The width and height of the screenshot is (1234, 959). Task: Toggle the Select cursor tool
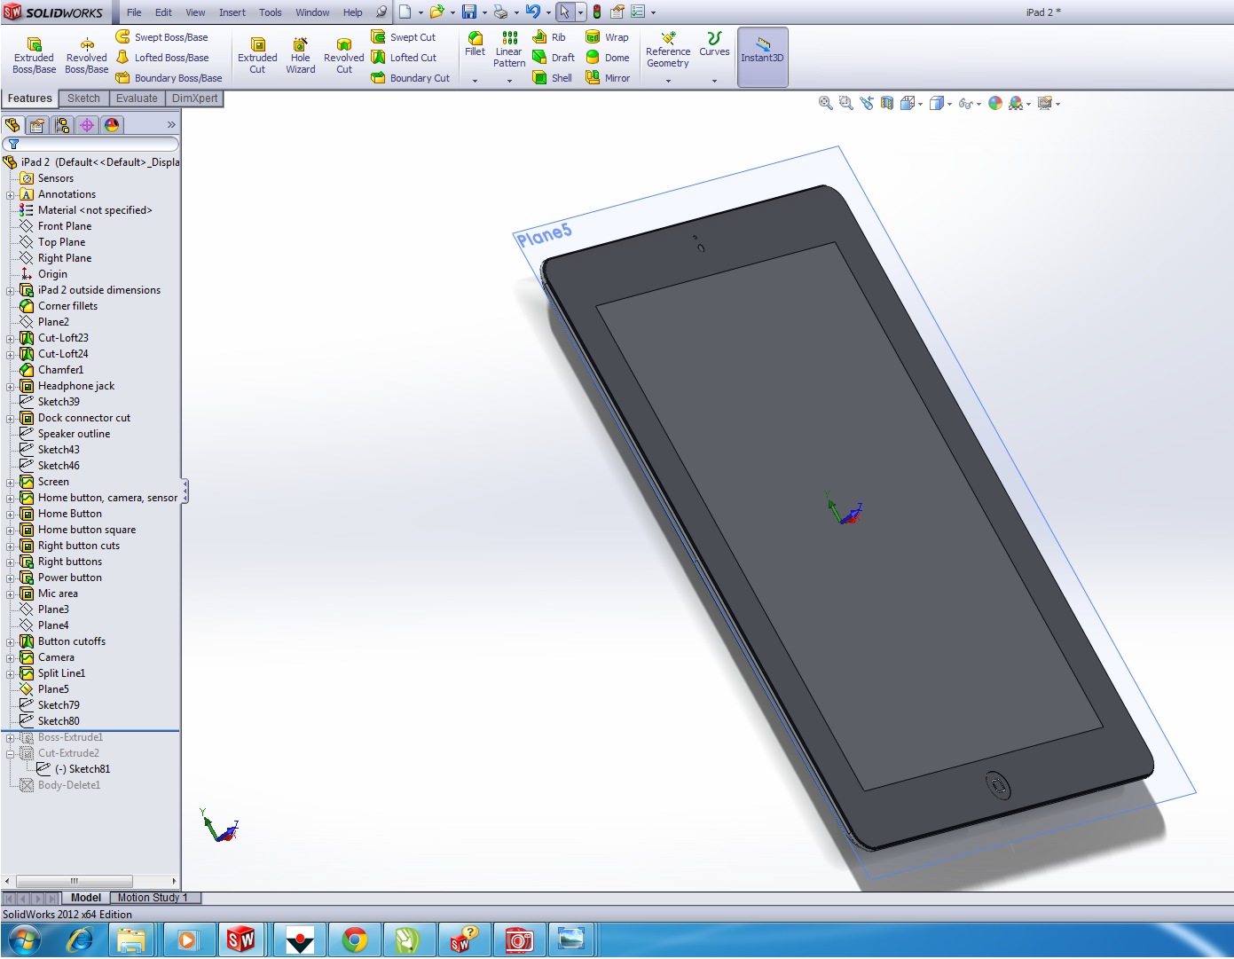click(565, 12)
